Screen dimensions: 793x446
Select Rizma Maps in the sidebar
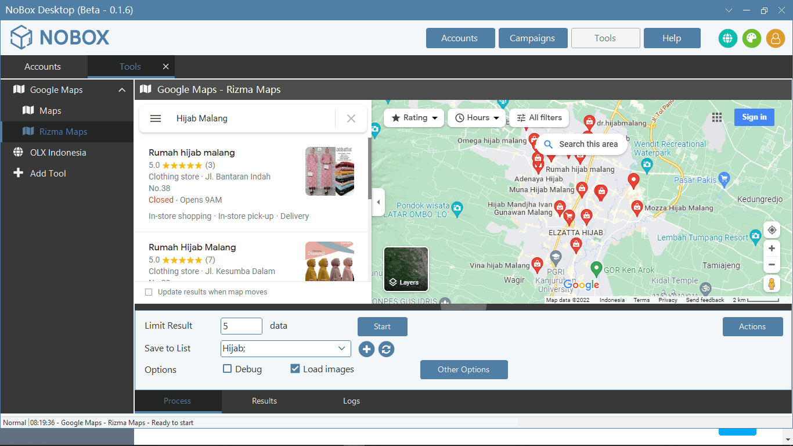coord(63,132)
